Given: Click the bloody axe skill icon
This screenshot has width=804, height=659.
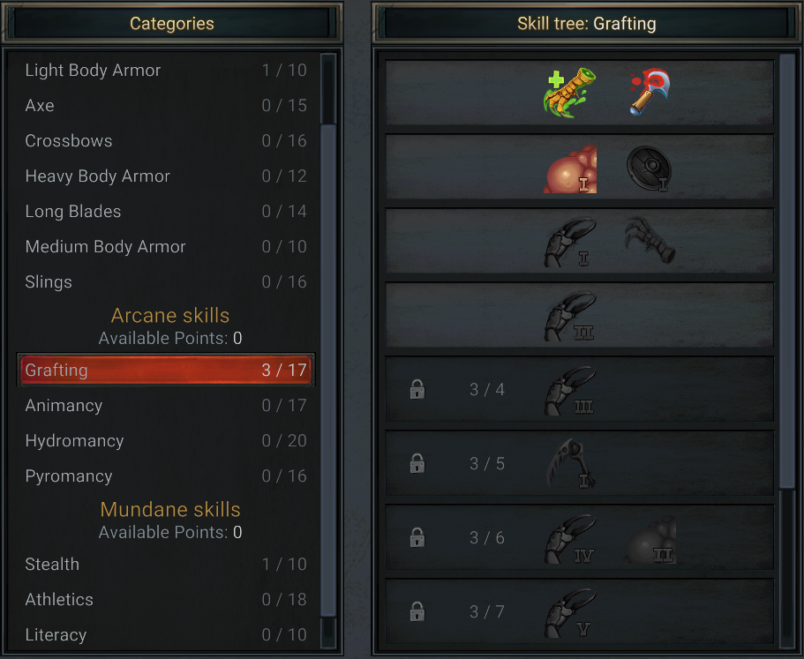Looking at the screenshot, I should (650, 93).
